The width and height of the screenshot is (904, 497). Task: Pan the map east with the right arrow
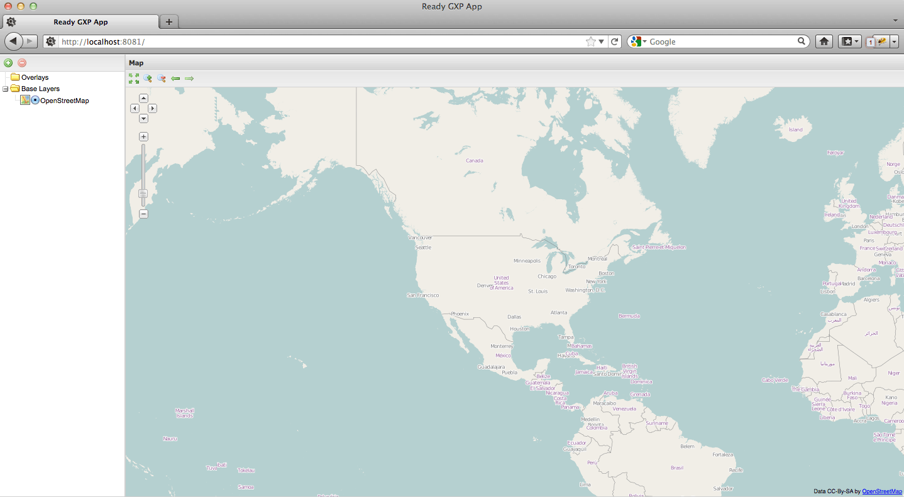[152, 108]
